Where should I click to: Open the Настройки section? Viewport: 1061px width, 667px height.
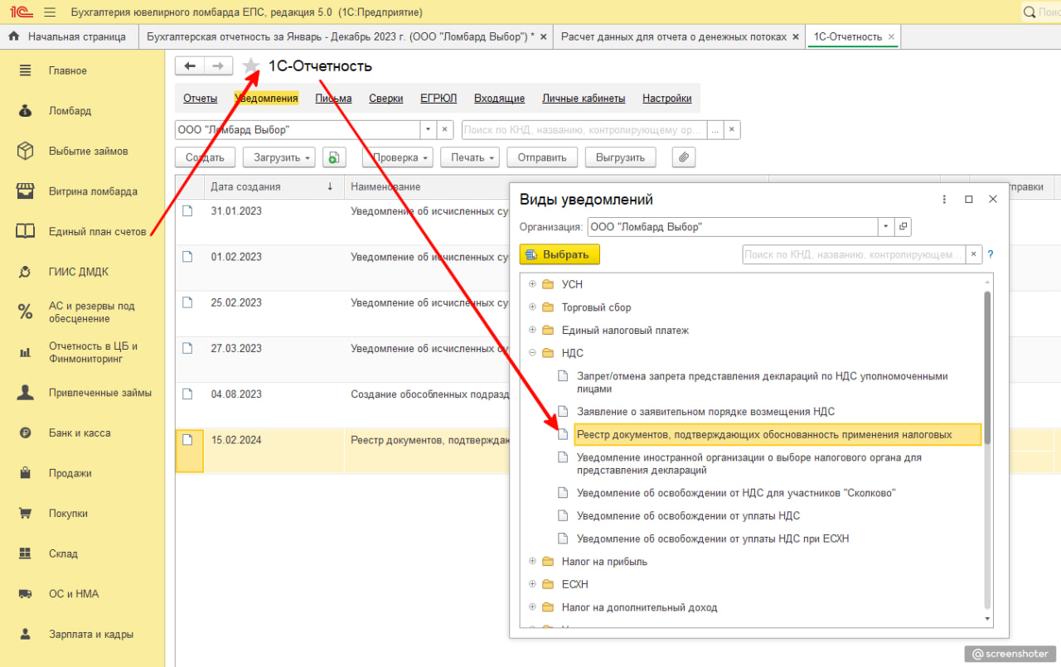tap(667, 98)
